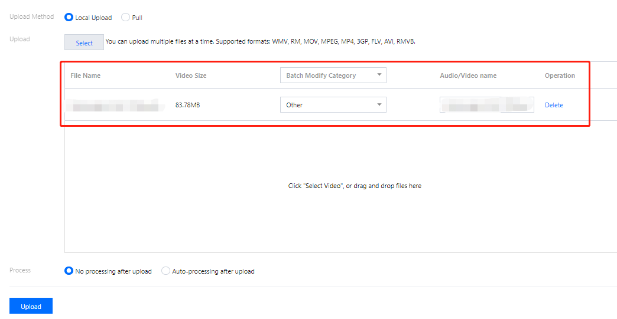This screenshot has height=319, width=617.
Task: Open the Batch Modify Category dropdown
Action: coord(333,75)
